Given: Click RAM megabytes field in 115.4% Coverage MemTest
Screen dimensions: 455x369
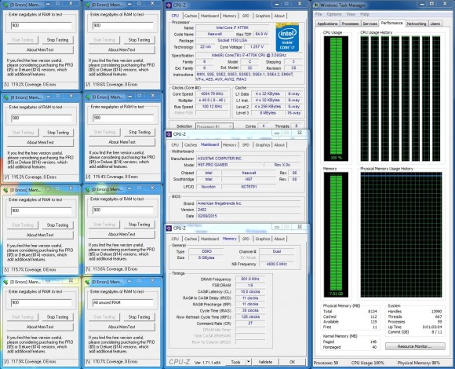Looking at the screenshot, I should click(x=123, y=118).
